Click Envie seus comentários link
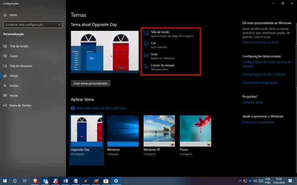The image size is (297, 185). pos(258,122)
